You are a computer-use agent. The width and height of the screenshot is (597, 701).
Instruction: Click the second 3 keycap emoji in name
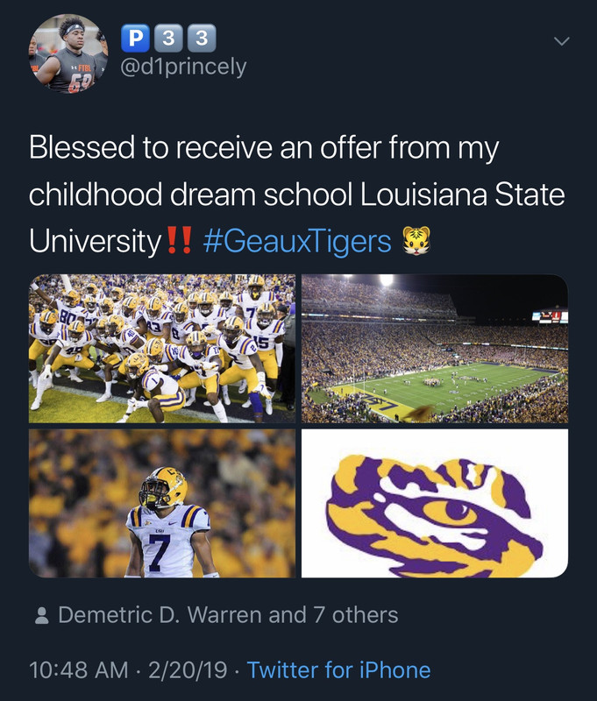[202, 38]
